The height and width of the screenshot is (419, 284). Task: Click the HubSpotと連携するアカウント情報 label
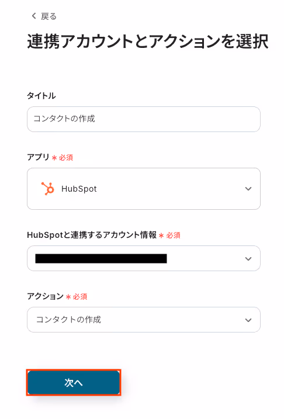92,235
